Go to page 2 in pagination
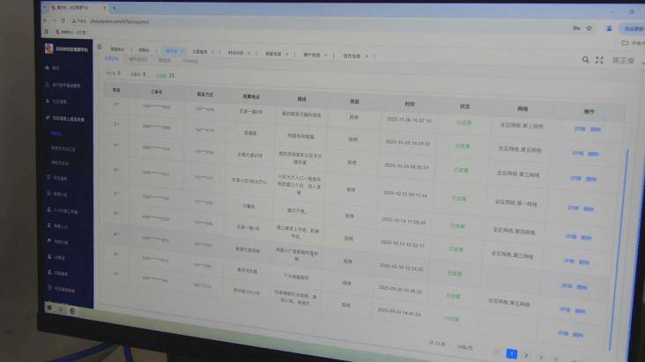This screenshot has width=645, height=362. pyautogui.click(x=526, y=355)
